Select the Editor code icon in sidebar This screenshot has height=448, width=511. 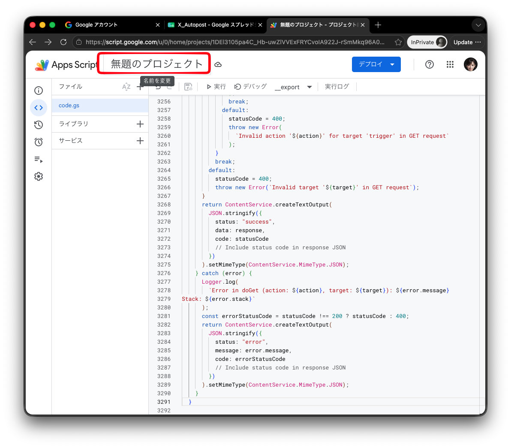coord(39,108)
